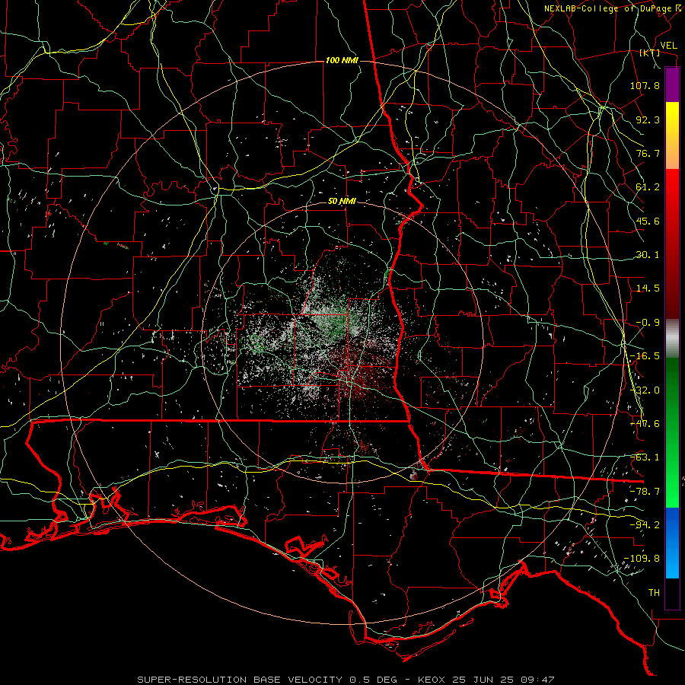
Task: Click the -32.0 velocity scale value
Action: [645, 390]
